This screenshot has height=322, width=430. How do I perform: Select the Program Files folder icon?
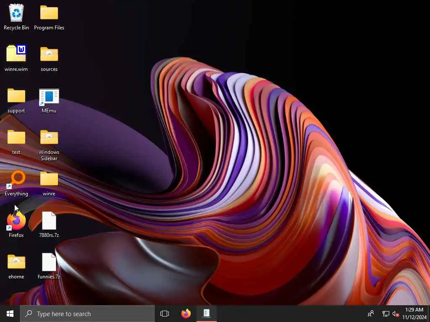point(49,17)
